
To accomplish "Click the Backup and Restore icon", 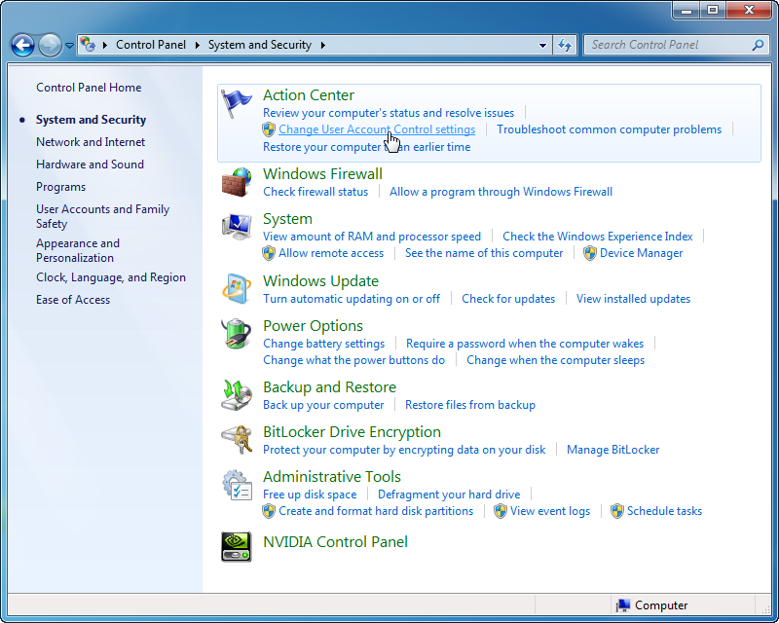I will [237, 395].
